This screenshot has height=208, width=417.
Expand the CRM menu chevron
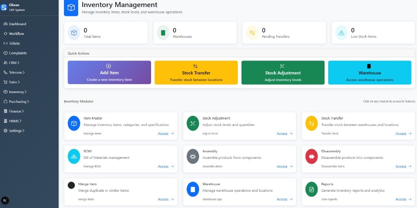tap(18, 63)
